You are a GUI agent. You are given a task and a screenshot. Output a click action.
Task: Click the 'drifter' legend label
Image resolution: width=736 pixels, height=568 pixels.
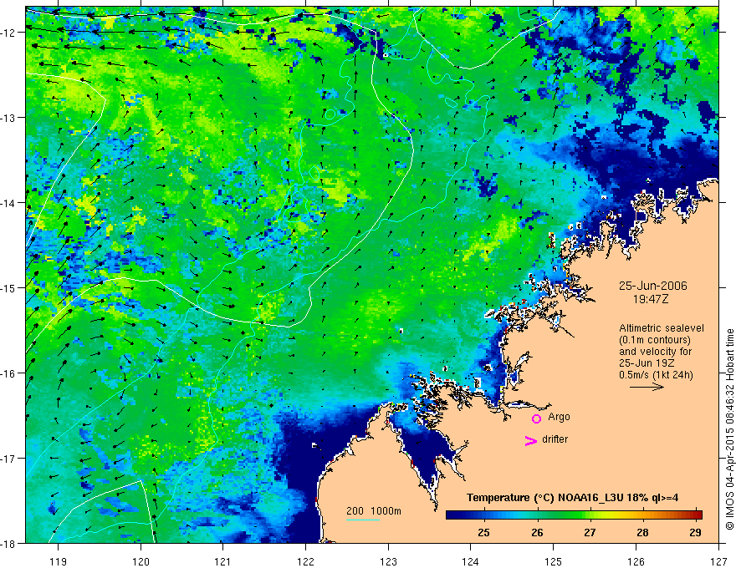(x=555, y=439)
